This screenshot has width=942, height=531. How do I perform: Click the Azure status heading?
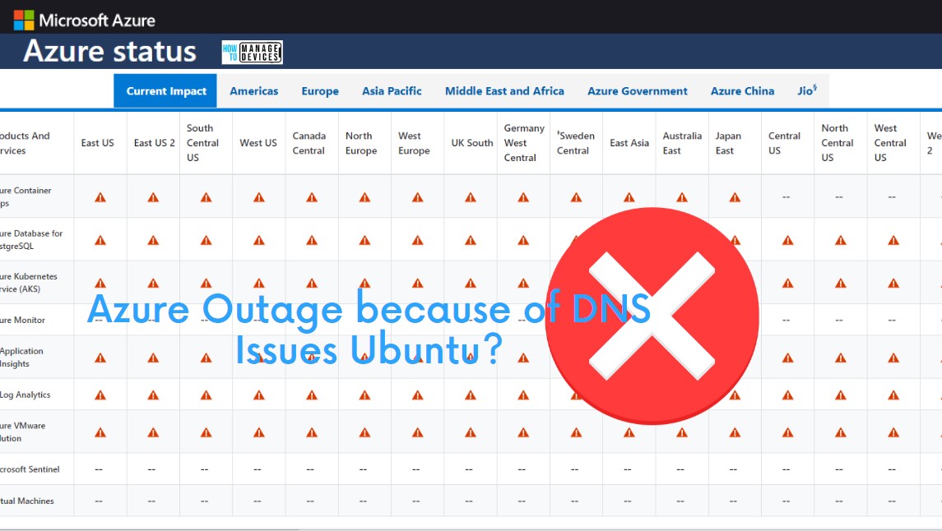pyautogui.click(x=110, y=51)
